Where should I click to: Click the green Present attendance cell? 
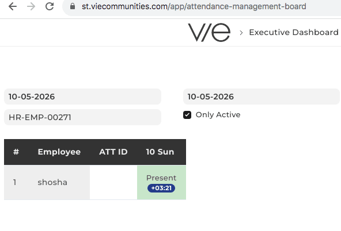click(x=161, y=182)
